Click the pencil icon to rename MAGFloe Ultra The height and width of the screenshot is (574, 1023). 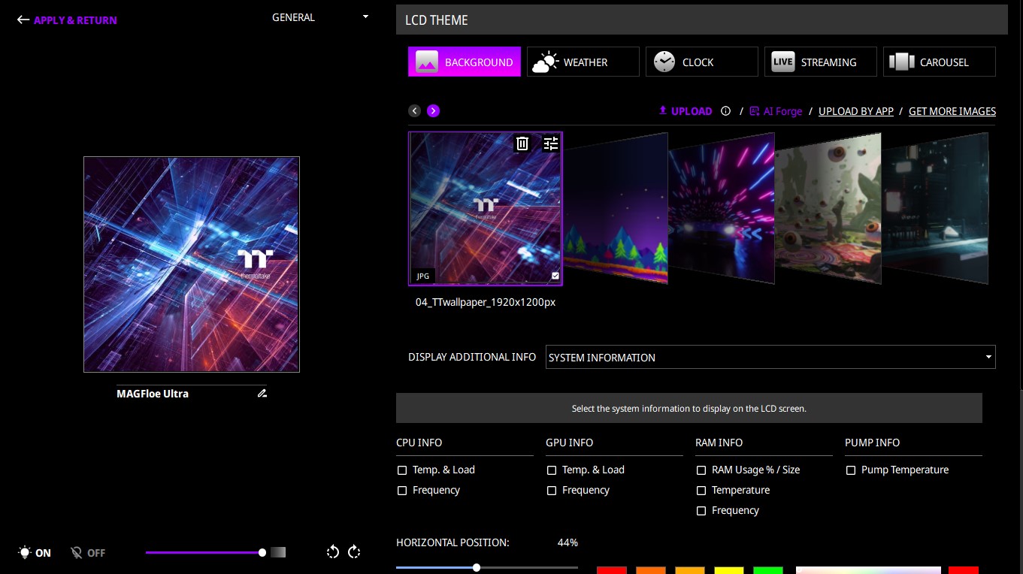[262, 394]
